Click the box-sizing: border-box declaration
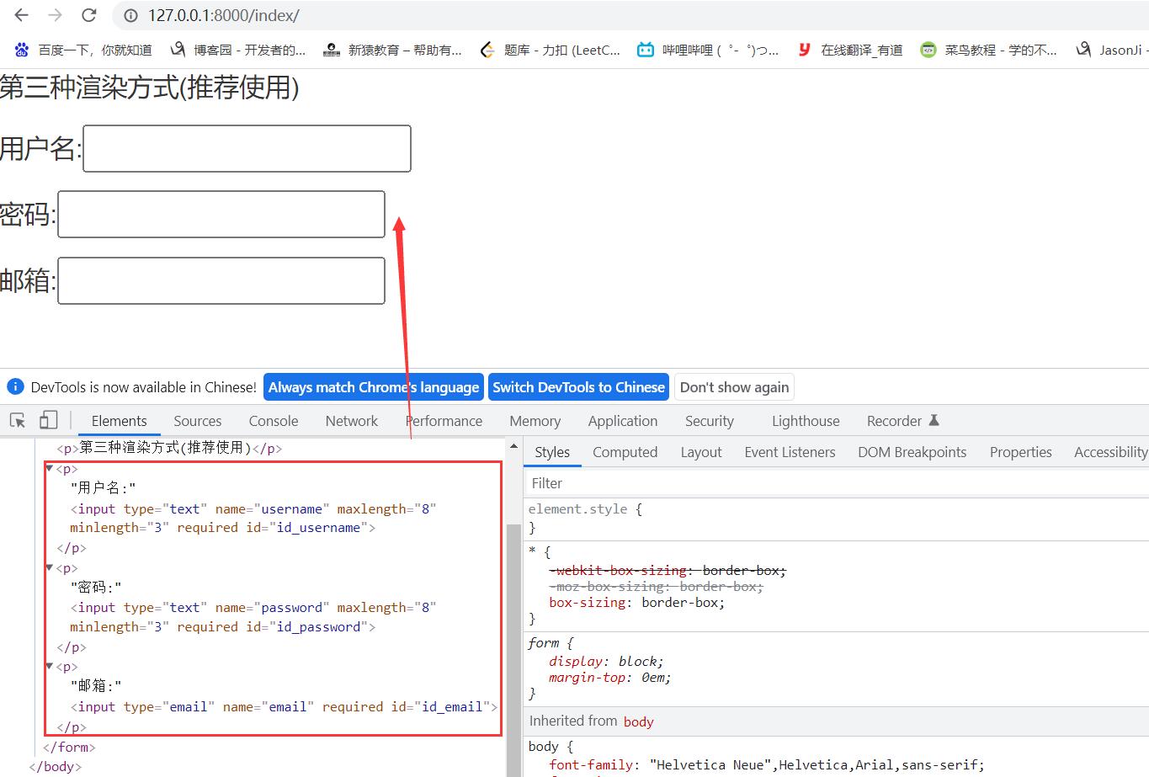Image resolution: width=1149 pixels, height=777 pixels. (x=636, y=603)
